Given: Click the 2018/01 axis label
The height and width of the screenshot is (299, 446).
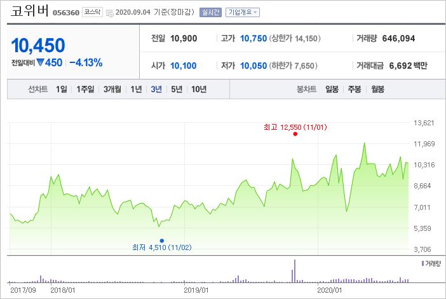Looking at the screenshot, I should click(62, 290).
